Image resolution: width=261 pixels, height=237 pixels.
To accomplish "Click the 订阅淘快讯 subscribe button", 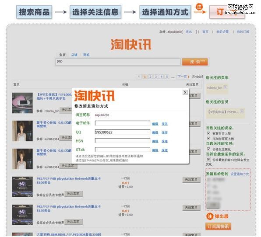I will click(x=218, y=227).
